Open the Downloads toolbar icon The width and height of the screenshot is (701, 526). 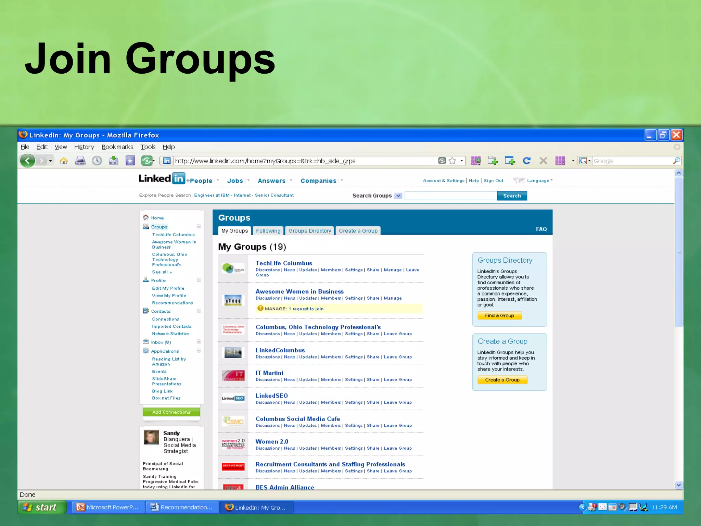[x=114, y=161]
